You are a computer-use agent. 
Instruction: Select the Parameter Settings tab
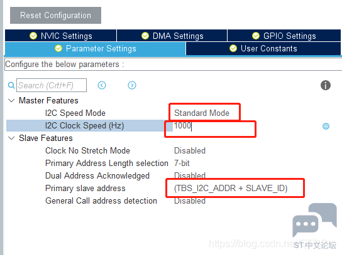96,48
